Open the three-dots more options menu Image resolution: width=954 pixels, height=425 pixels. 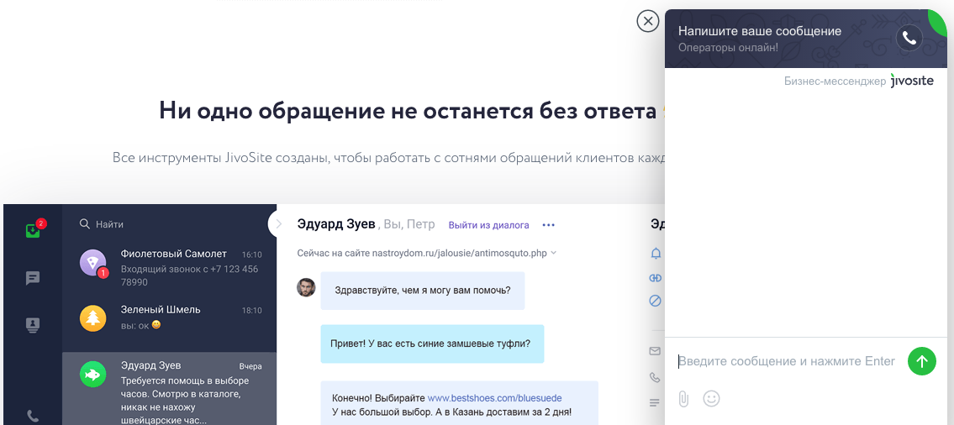(x=548, y=225)
